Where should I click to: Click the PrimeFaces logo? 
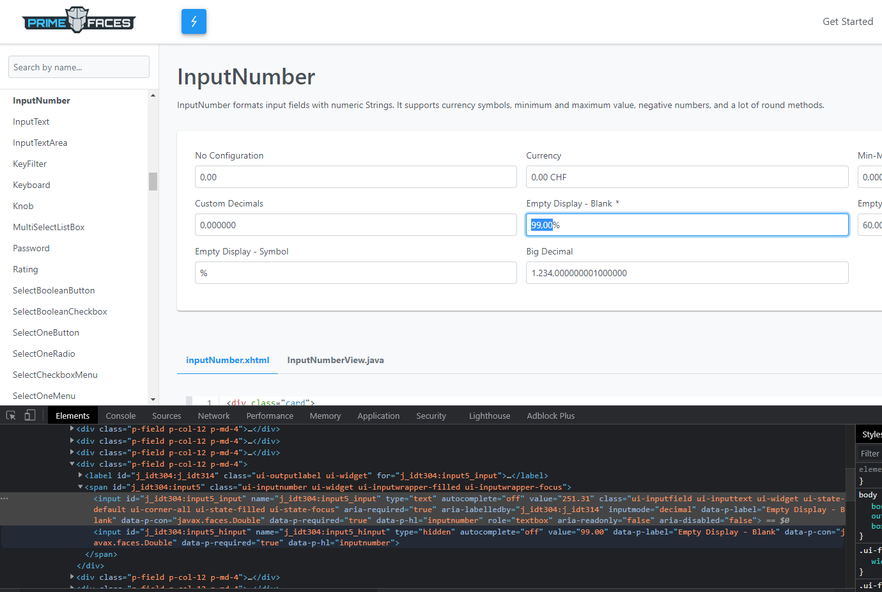(78, 20)
